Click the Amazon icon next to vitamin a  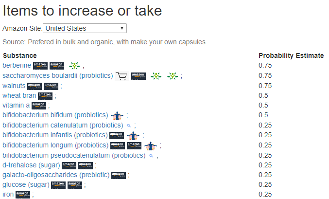pos(39,106)
